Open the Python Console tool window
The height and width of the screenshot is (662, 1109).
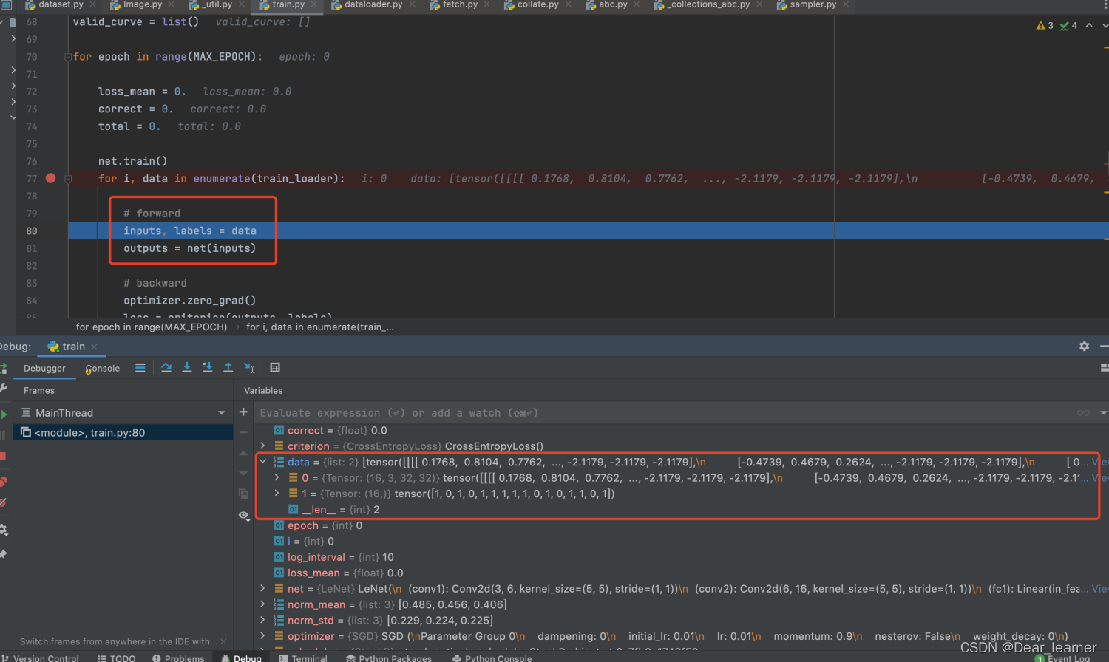pos(492,658)
